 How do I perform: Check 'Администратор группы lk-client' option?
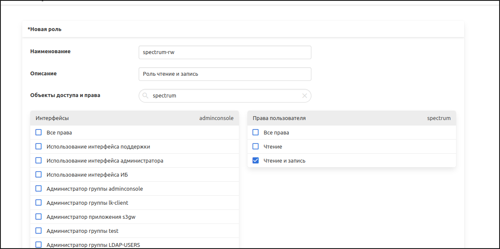38,203
